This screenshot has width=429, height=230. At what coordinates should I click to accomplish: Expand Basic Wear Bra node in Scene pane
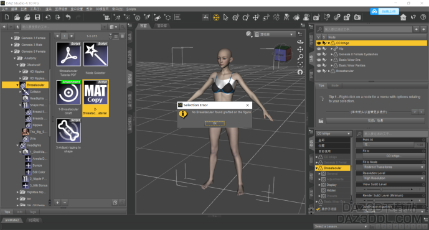(332, 60)
